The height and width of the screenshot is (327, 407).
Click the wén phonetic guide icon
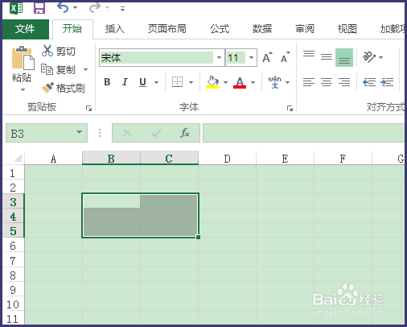[274, 82]
